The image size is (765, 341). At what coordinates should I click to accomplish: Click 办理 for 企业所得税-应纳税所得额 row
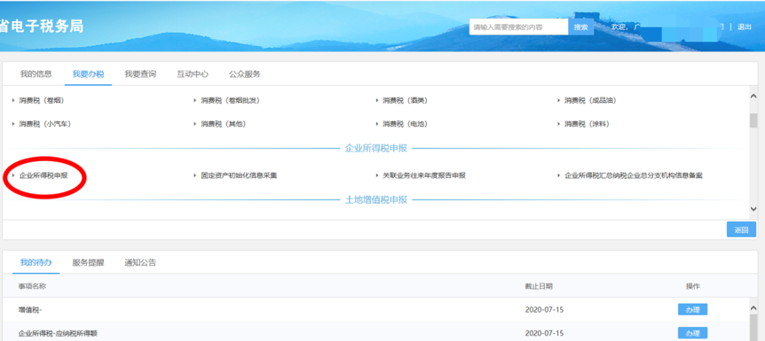pyautogui.click(x=692, y=334)
